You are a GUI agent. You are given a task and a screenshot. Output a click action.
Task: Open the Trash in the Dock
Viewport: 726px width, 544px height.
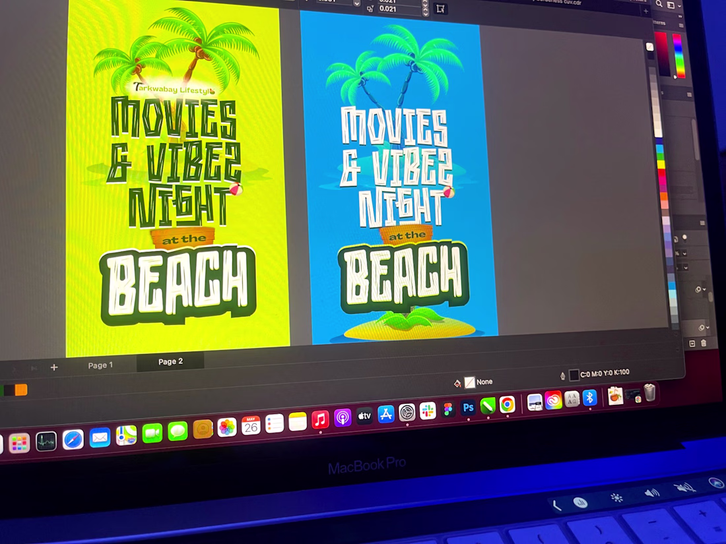pos(650,392)
